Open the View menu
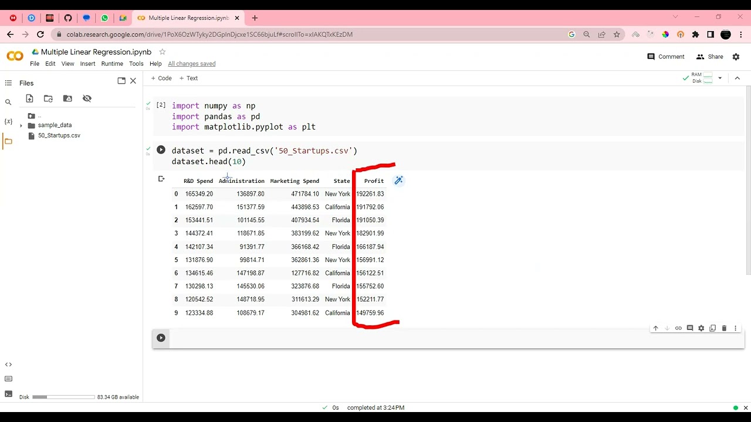Image resolution: width=751 pixels, height=422 pixels. (68, 64)
